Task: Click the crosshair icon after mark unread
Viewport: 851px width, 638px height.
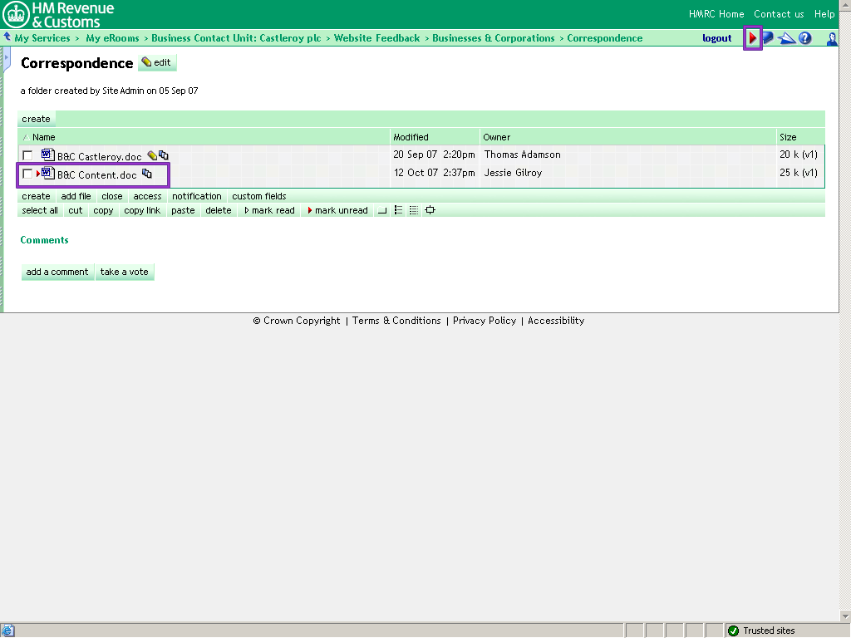Action: pos(430,210)
